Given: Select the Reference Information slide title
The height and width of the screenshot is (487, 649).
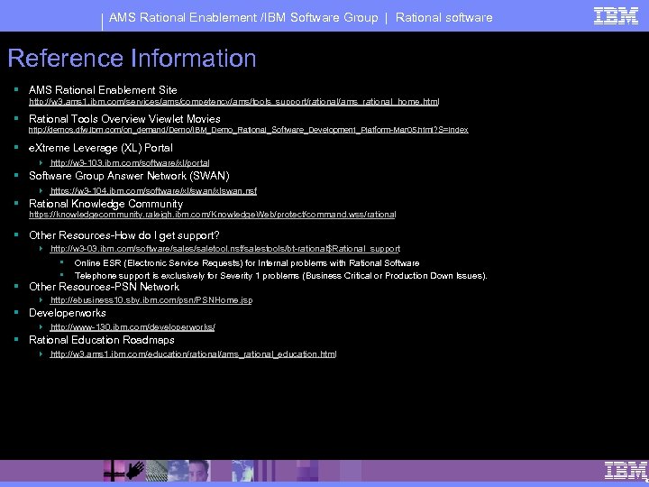Looking at the screenshot, I should pos(132,58).
